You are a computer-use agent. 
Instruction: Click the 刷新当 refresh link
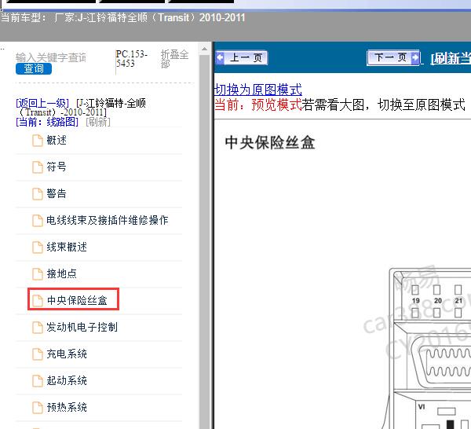(451, 58)
